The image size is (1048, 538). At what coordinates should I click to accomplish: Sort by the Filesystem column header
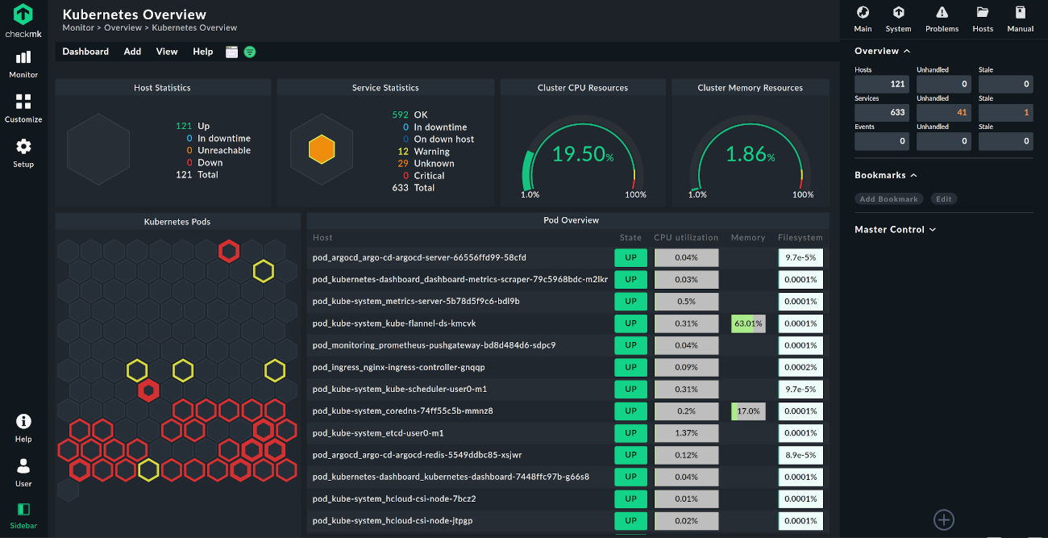[x=801, y=238]
